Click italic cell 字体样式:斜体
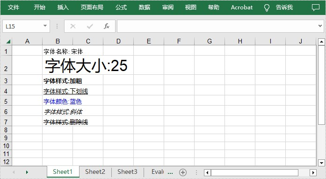The width and height of the screenshot is (326, 179). [x=63, y=112]
